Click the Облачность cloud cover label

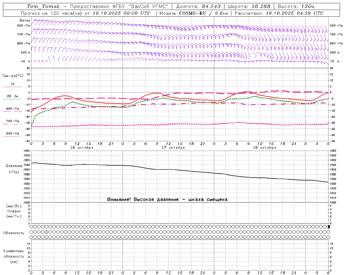coord(14,233)
